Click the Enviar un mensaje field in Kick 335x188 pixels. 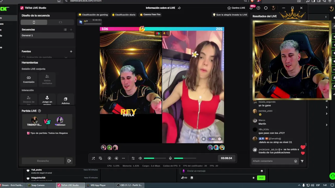tap(222, 171)
